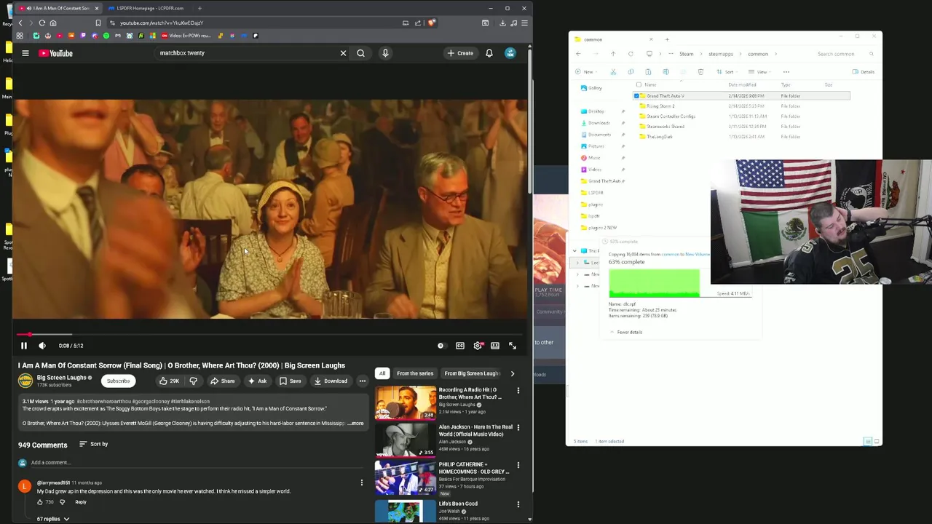Refresh the File Explorer common folder
932x524 pixels.
(631, 54)
